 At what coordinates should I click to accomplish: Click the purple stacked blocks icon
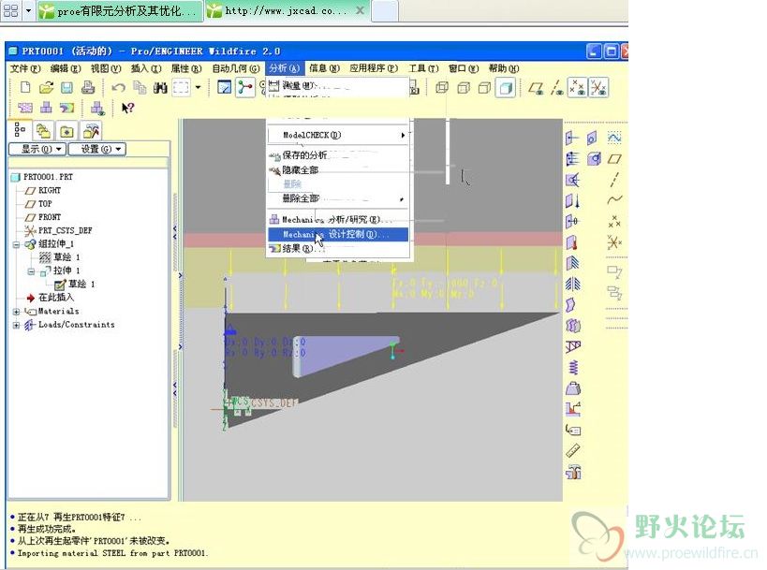[46, 108]
